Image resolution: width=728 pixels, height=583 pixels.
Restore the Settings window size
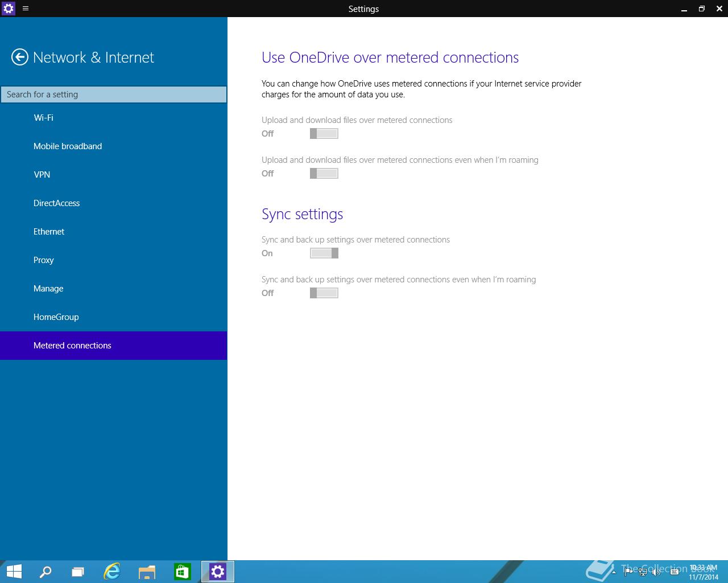click(701, 9)
